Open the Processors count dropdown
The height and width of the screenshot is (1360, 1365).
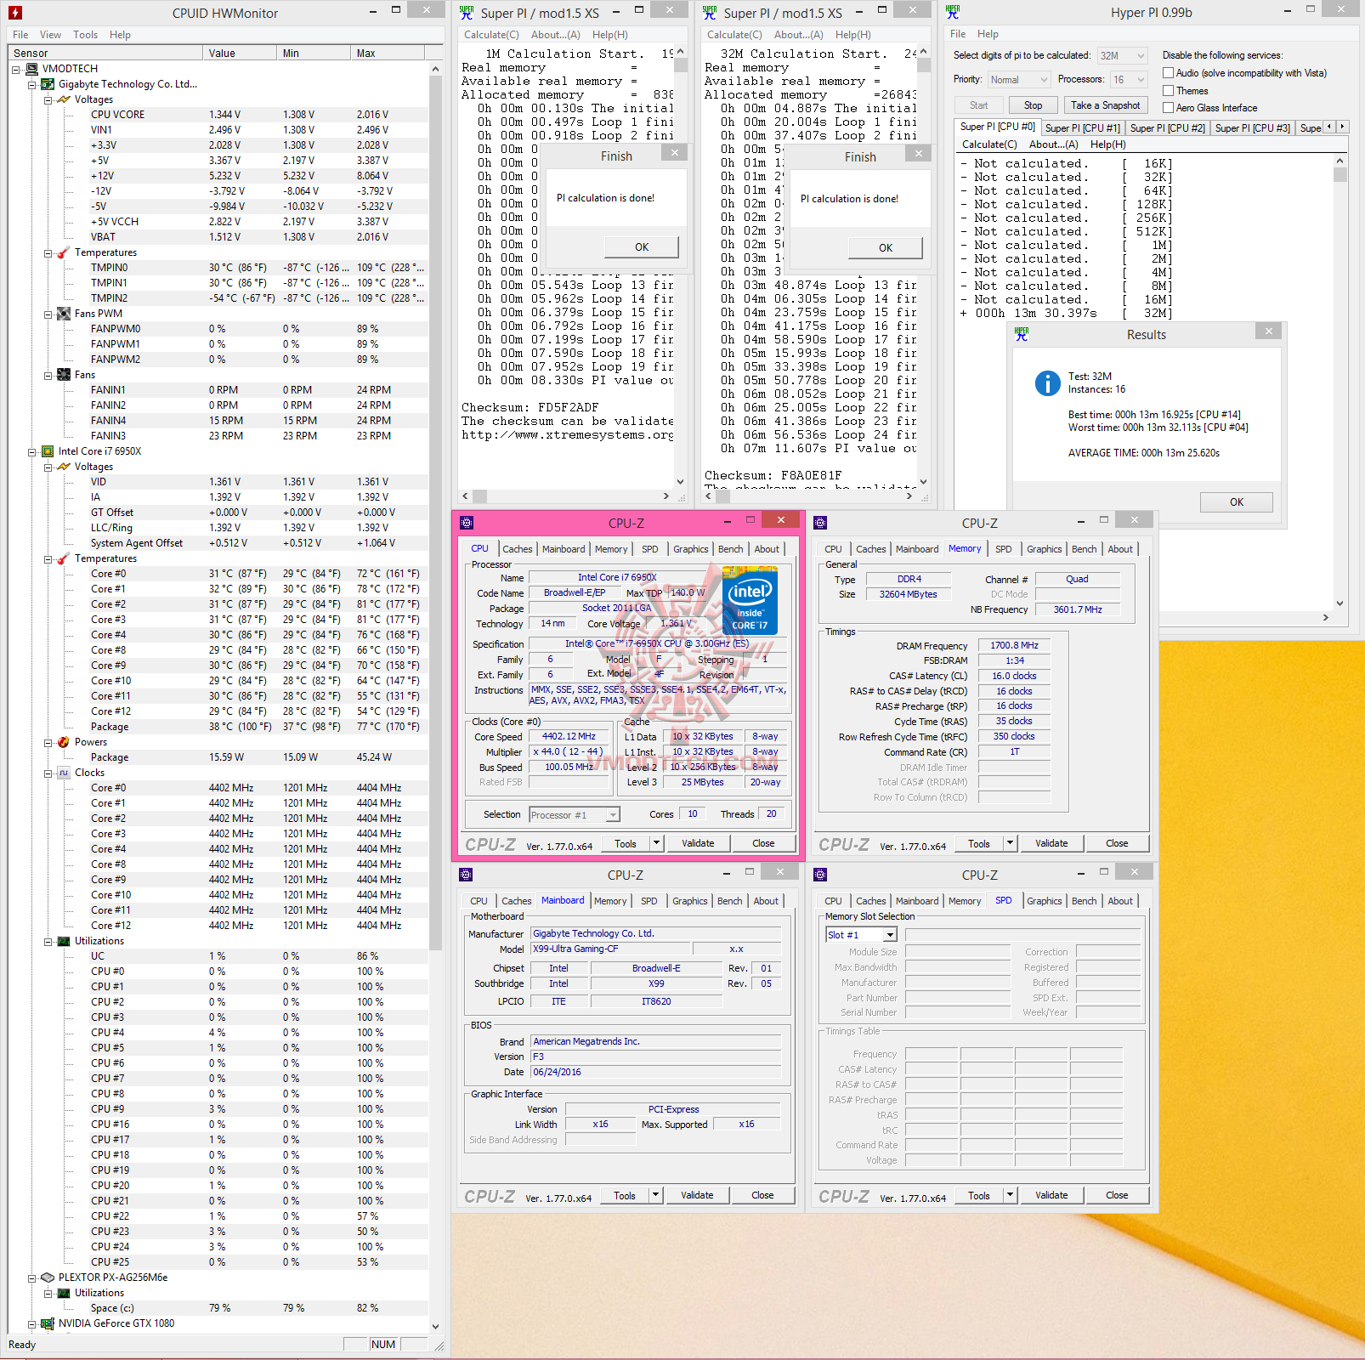(1129, 80)
